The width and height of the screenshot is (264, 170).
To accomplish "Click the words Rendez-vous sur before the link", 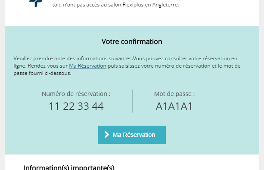I will pos(48,66).
